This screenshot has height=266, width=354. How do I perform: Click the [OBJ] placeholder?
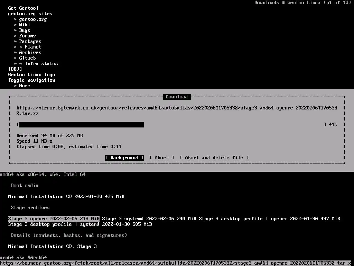(15, 69)
